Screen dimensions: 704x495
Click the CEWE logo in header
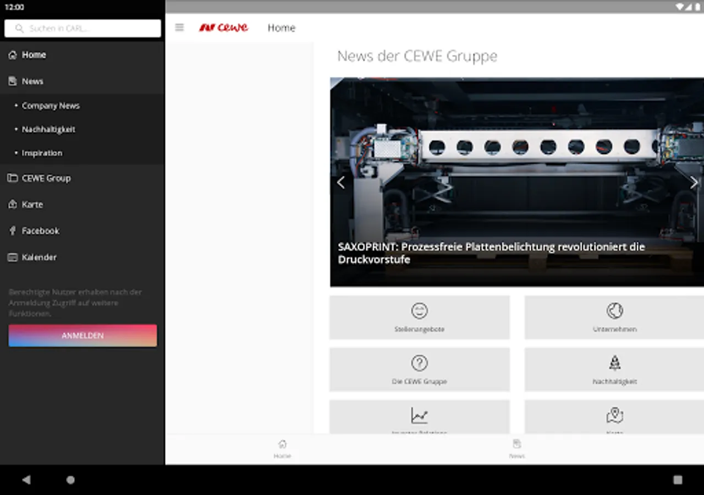coord(223,28)
